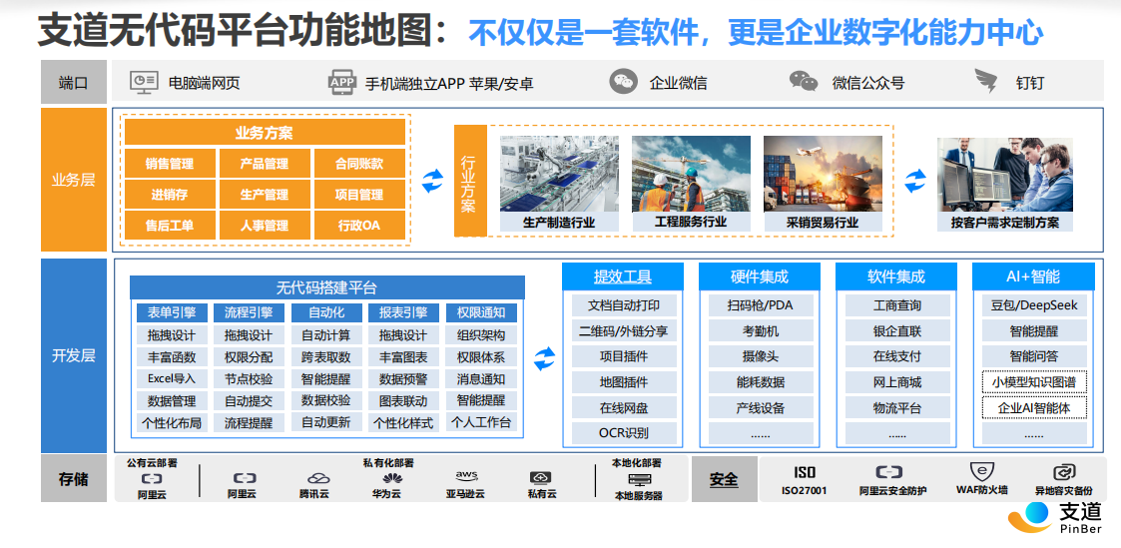
Task: Select the 权限通知 column header
Action: pyautogui.click(x=482, y=312)
